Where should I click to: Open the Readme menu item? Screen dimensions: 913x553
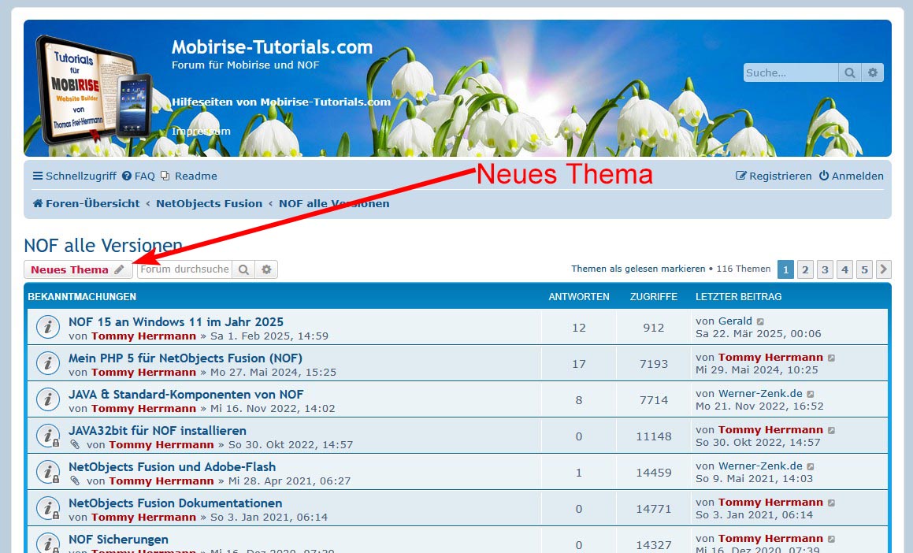point(189,176)
